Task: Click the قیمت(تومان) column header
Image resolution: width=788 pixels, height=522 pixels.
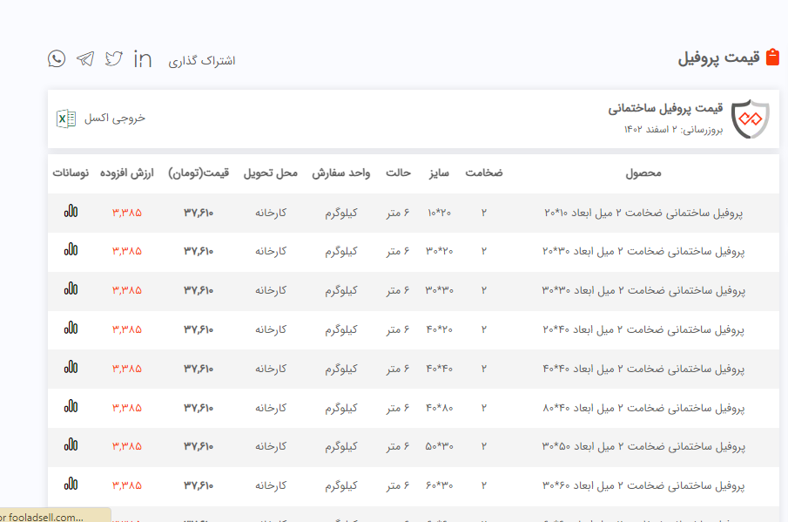Action: point(199,173)
